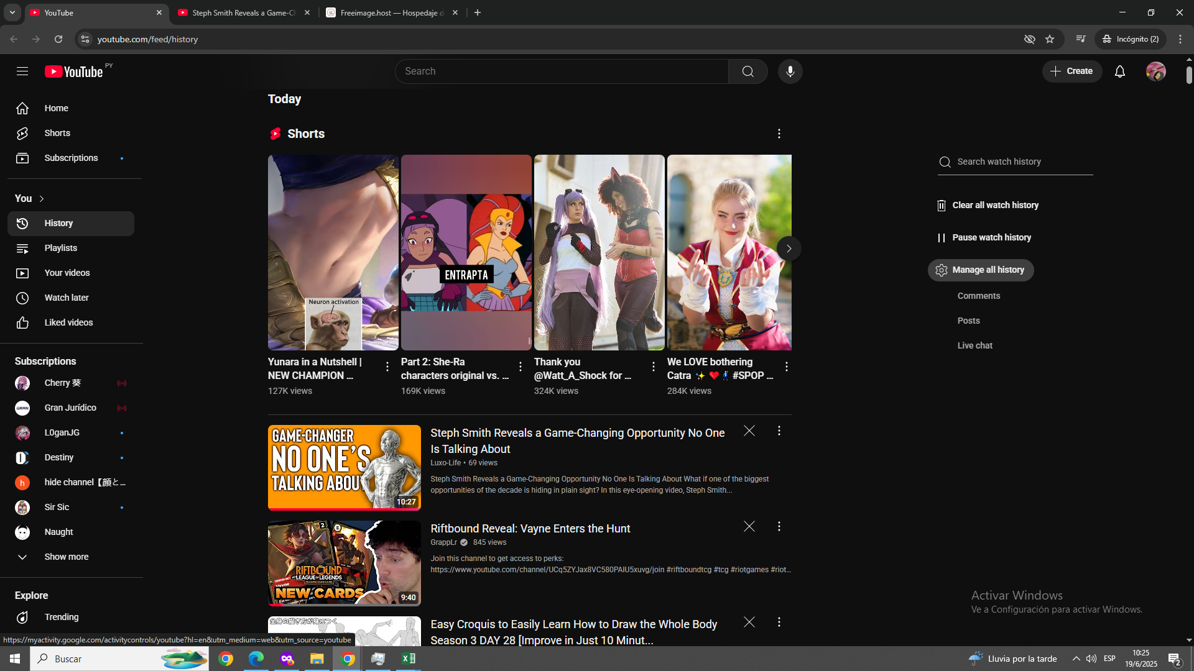Open the Live chat history link
Image resolution: width=1194 pixels, height=671 pixels.
tap(975, 346)
